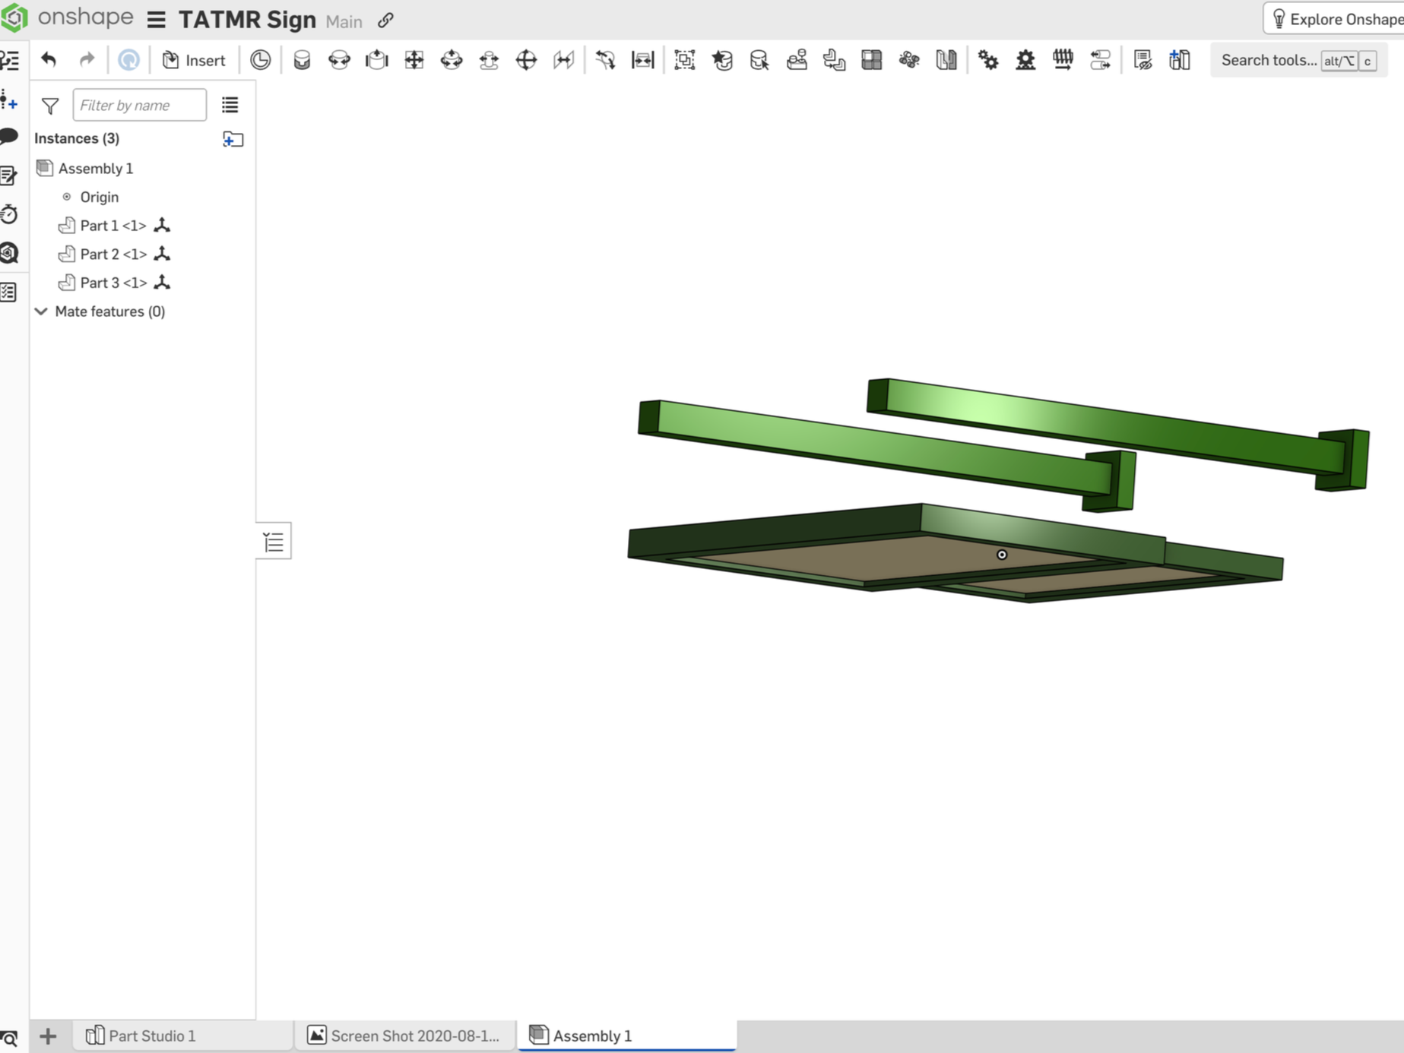Click the clock-shaped icon next to Insert
1404x1053 pixels.
click(x=260, y=59)
